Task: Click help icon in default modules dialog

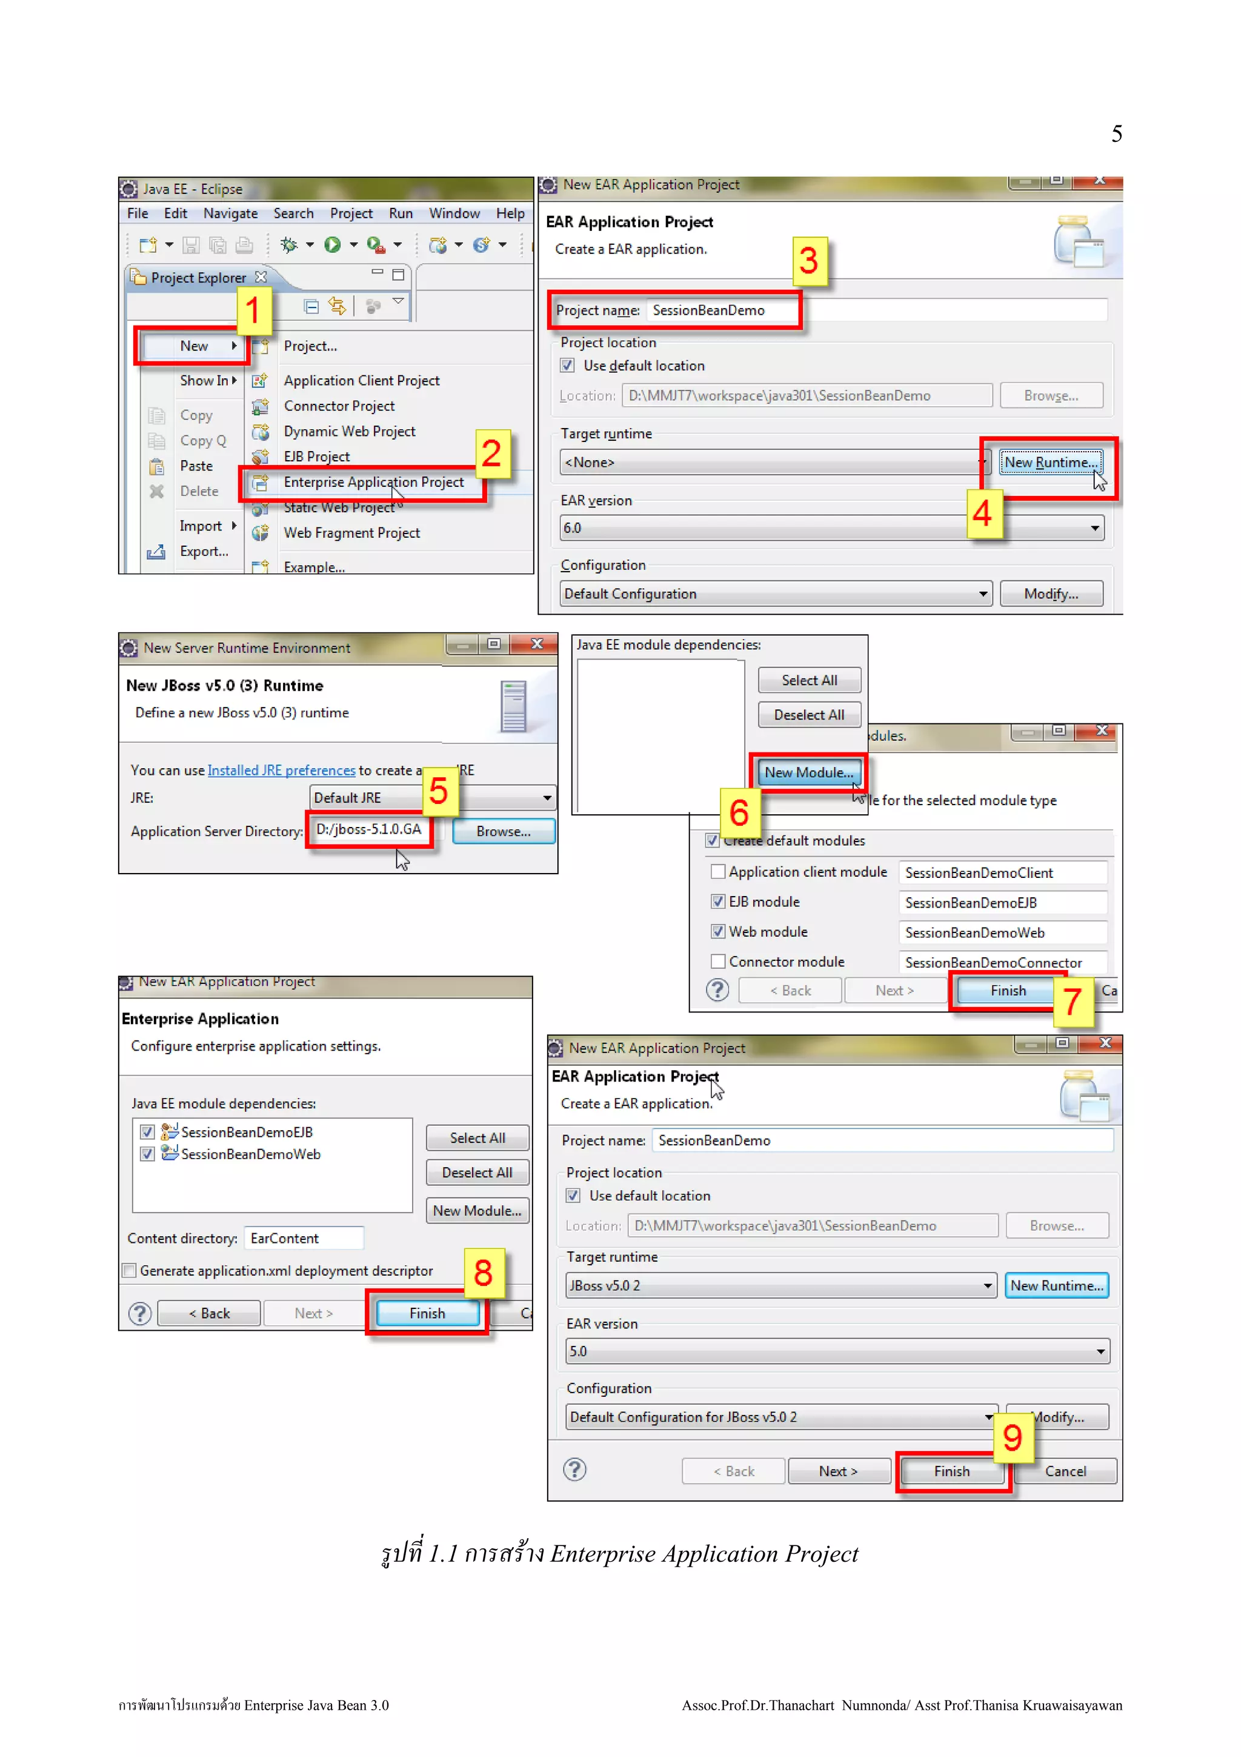Action: (x=716, y=990)
